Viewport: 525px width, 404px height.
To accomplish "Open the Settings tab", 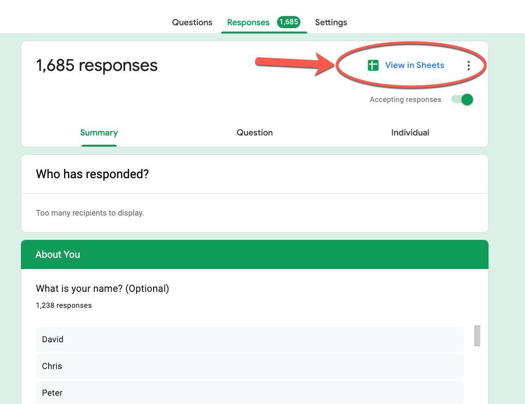I will coord(331,22).
